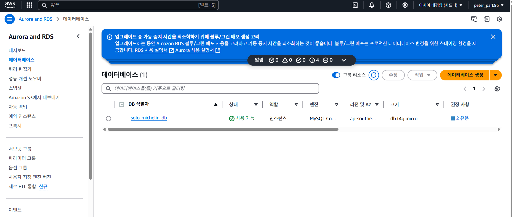Click the table horizontal scrollbar
Image resolution: width=512 pixels, height=217 pixels.
tap(223, 129)
